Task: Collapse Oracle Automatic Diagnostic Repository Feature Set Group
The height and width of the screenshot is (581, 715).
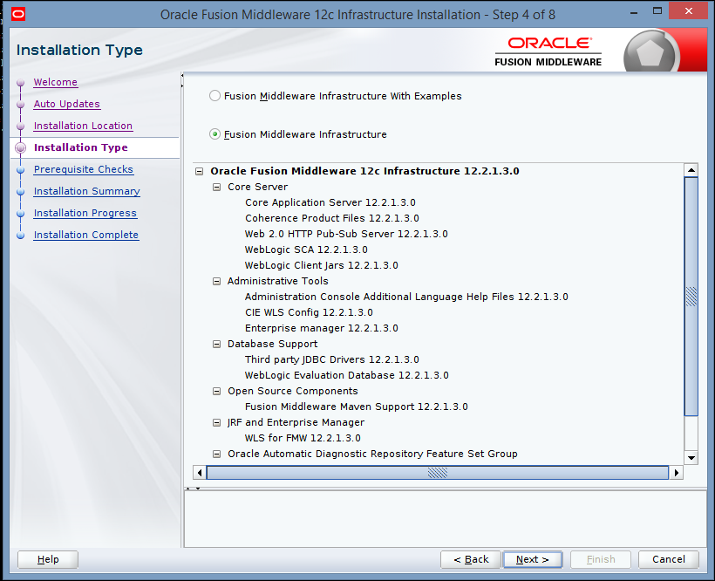Action: click(x=216, y=455)
